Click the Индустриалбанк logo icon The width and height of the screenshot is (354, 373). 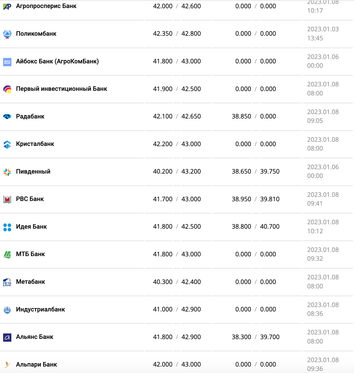click(7, 310)
